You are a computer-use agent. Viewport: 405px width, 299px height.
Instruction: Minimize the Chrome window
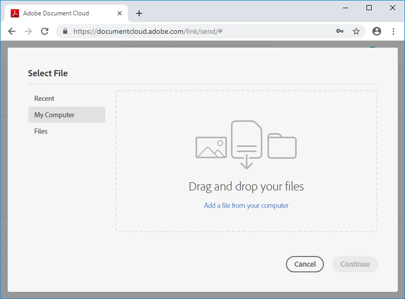pyautogui.click(x=345, y=8)
